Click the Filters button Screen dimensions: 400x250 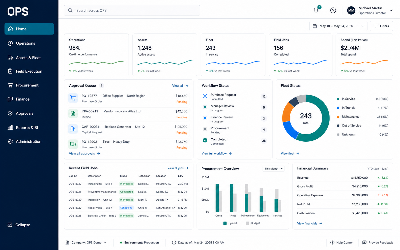(381, 26)
